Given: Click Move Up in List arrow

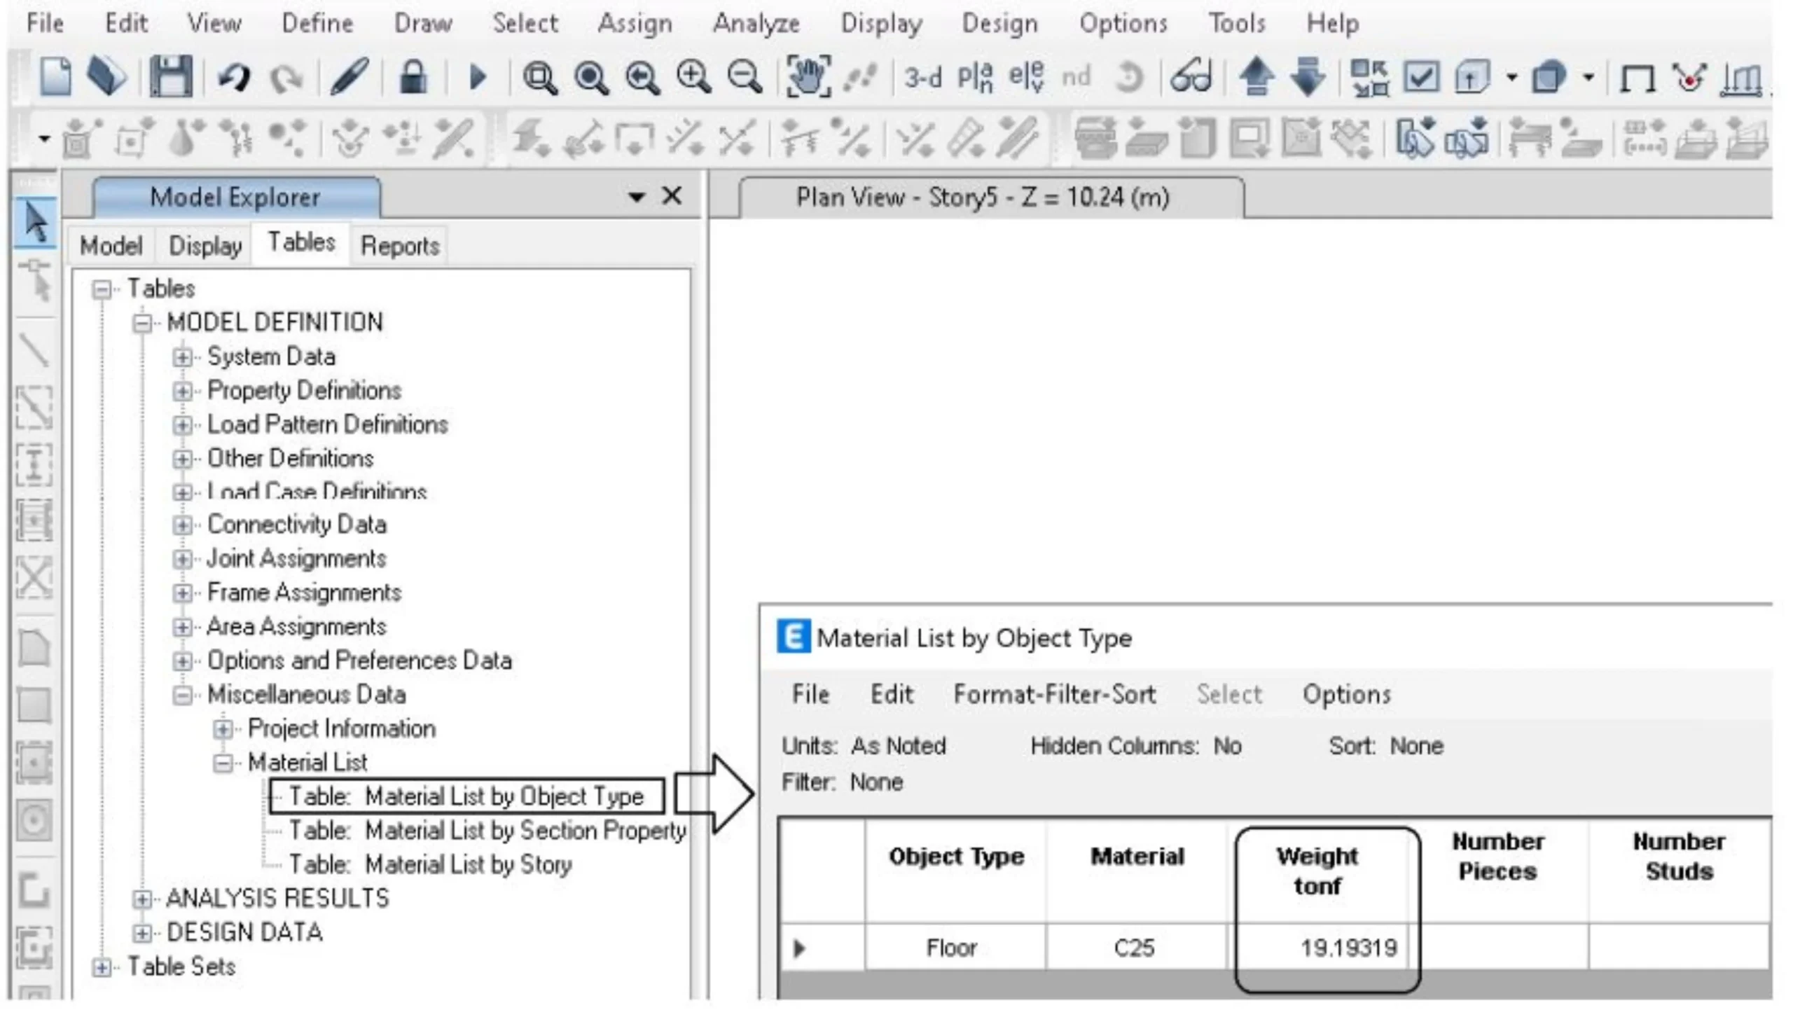Looking at the screenshot, I should tap(1256, 76).
